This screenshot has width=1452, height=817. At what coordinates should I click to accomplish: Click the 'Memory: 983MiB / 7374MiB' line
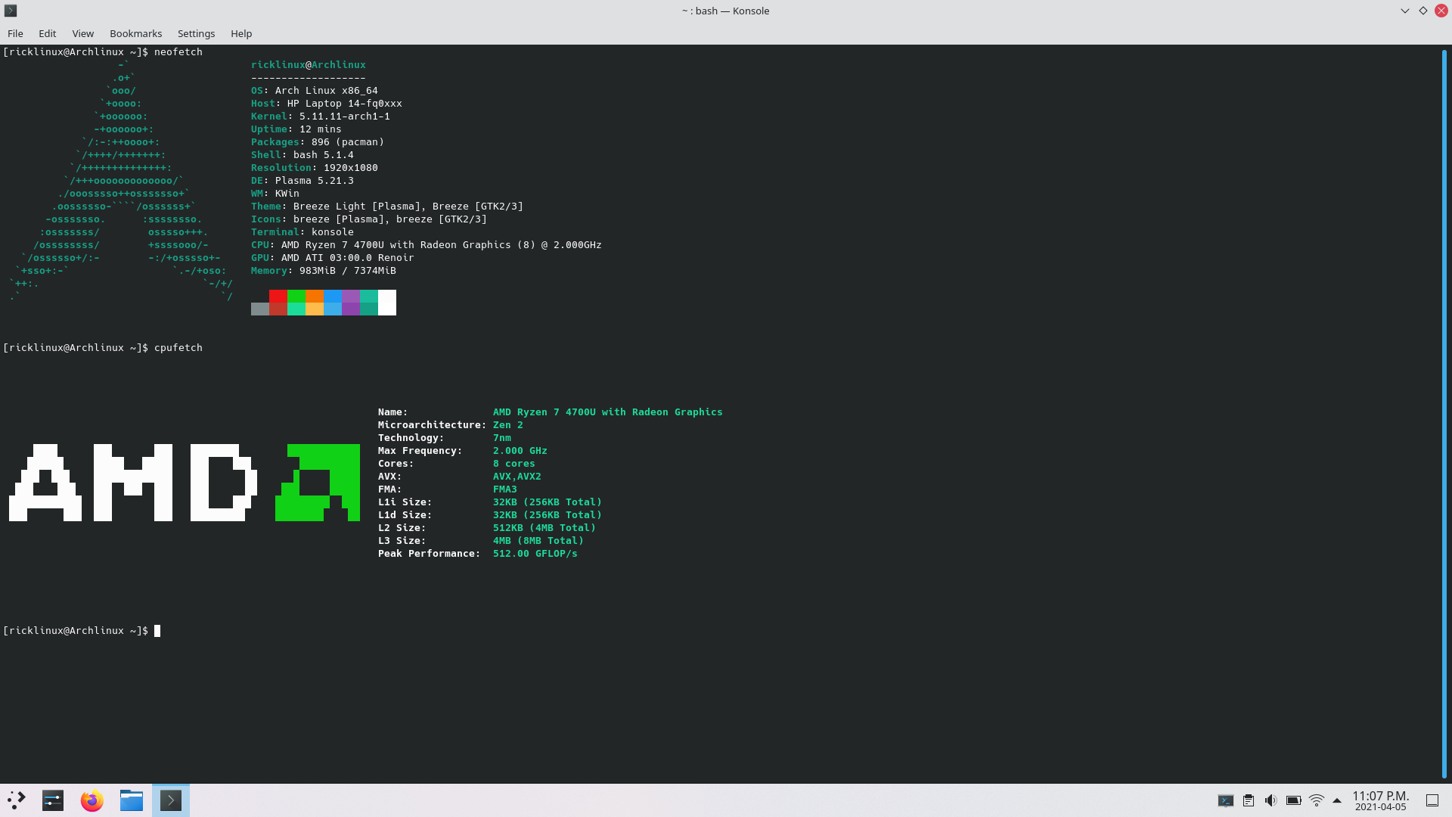coord(324,271)
